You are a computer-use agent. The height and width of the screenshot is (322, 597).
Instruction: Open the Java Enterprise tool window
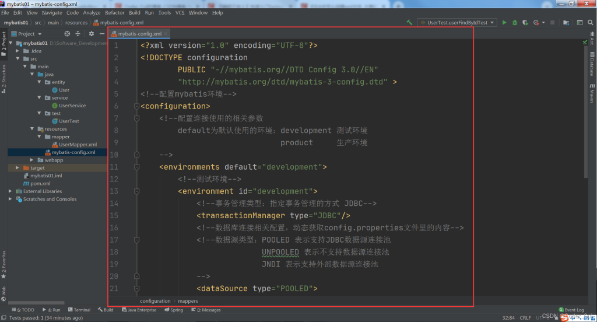[x=139, y=310]
